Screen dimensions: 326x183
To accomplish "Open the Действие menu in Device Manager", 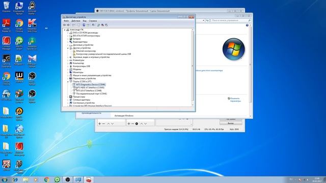I will tap(76, 21).
